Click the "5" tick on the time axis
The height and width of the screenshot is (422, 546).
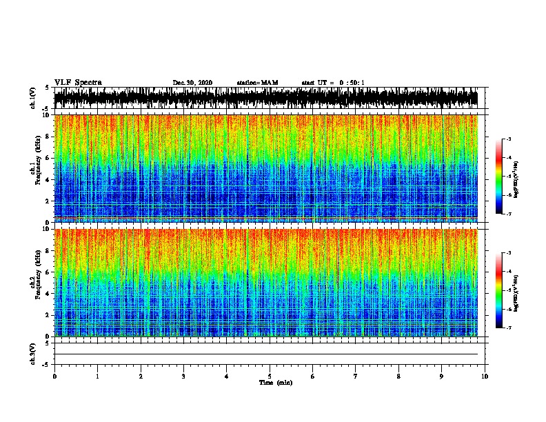point(270,376)
